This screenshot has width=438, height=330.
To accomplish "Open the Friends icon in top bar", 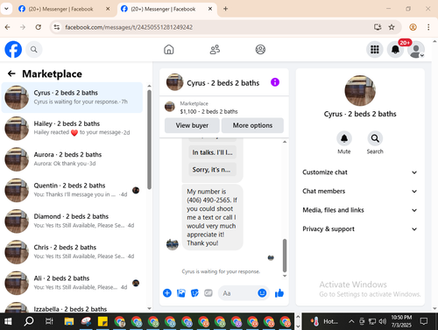I will [215, 49].
